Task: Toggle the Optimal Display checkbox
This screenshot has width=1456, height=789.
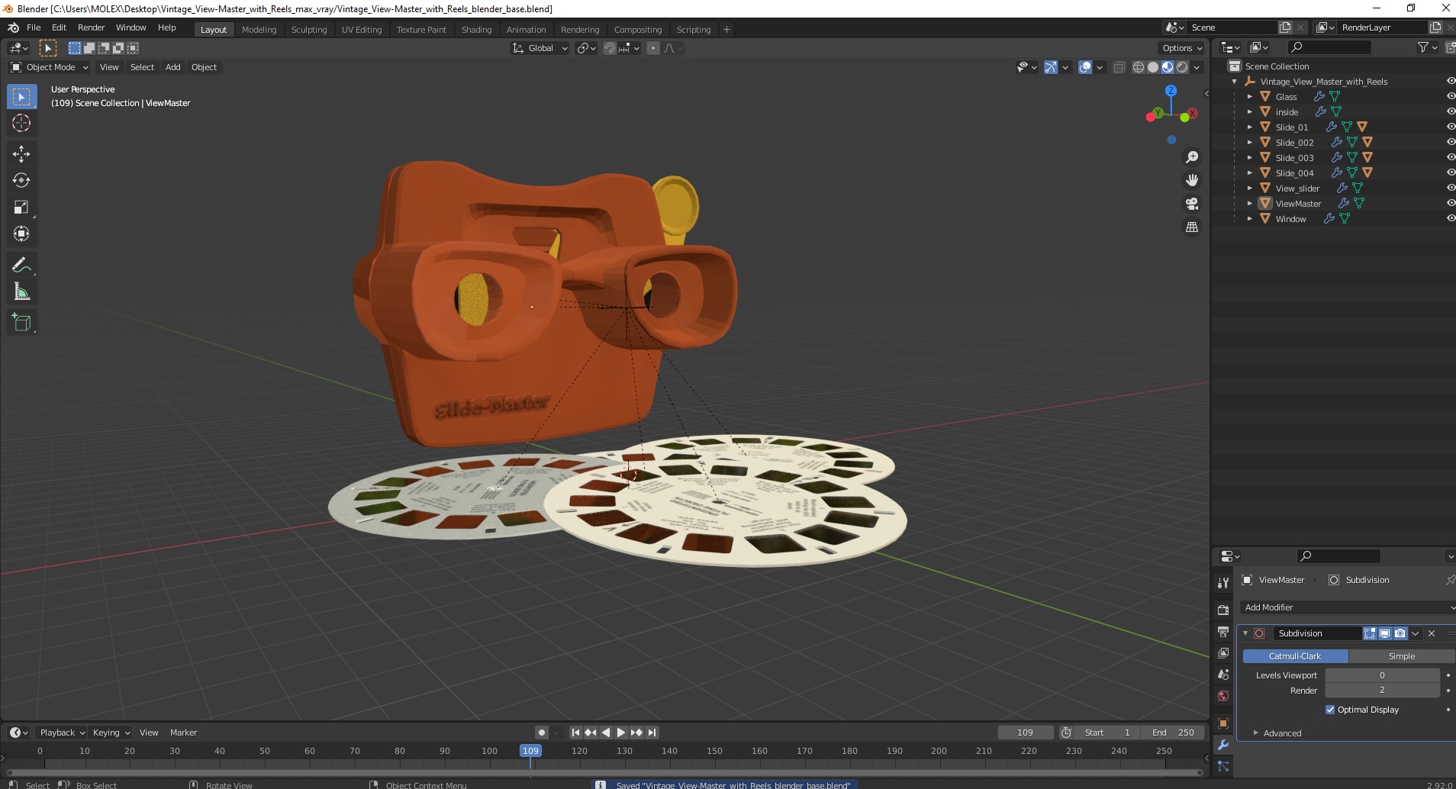Action: (1330, 710)
